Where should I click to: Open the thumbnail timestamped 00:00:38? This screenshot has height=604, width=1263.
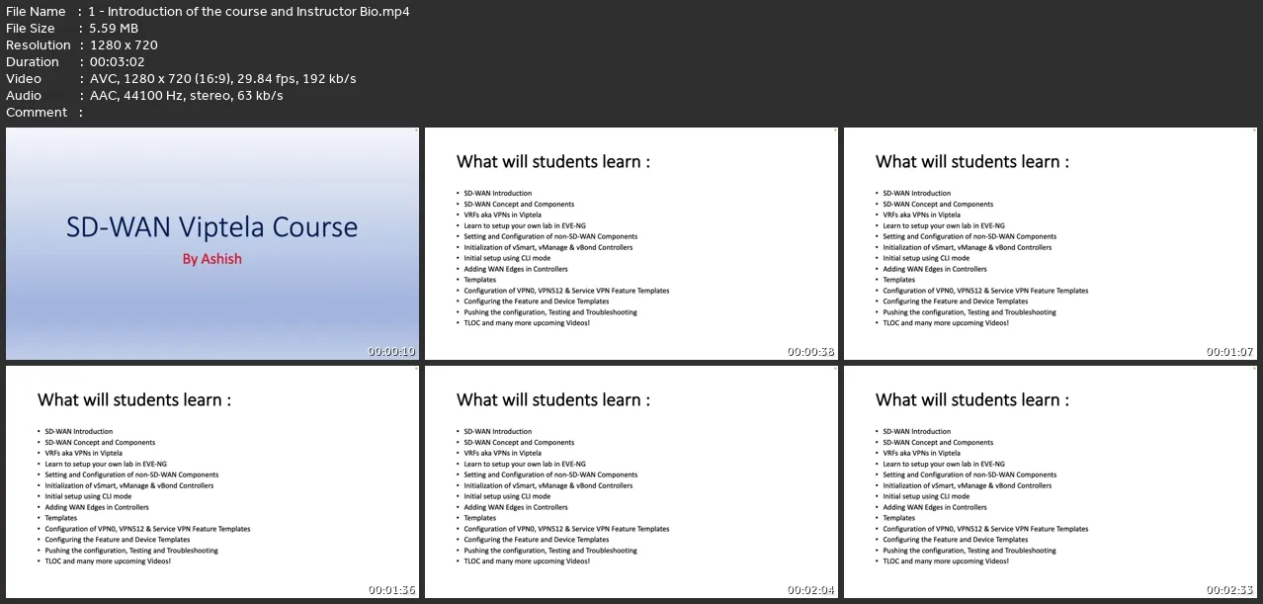pyautogui.click(x=631, y=243)
